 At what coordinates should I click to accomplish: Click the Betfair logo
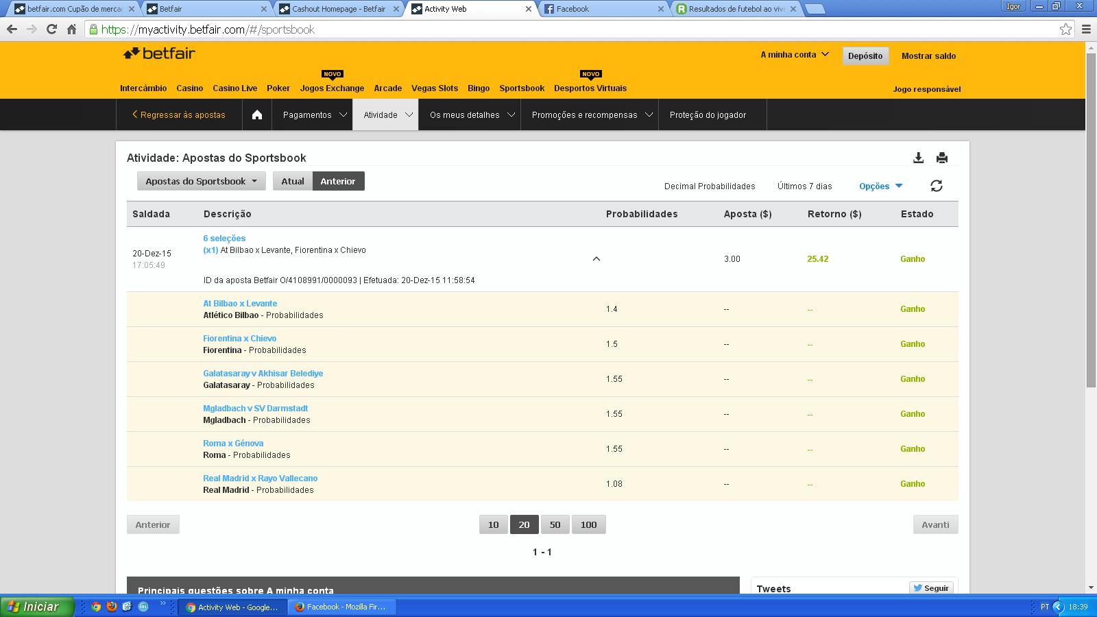tap(159, 53)
